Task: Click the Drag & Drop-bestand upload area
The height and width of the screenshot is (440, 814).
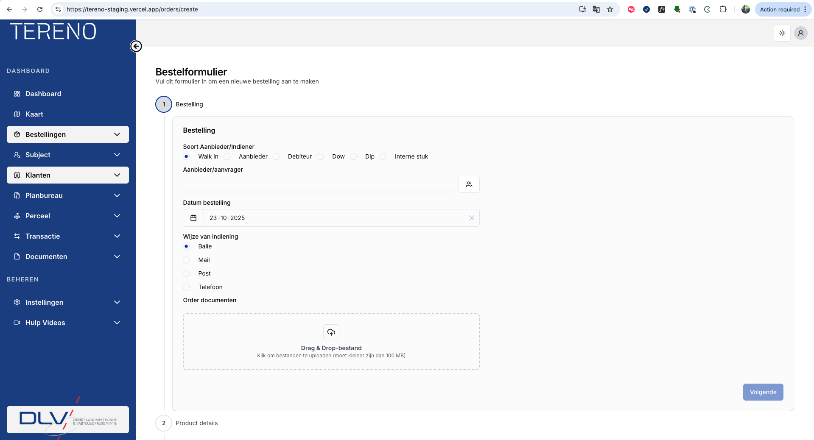Action: coord(331,342)
